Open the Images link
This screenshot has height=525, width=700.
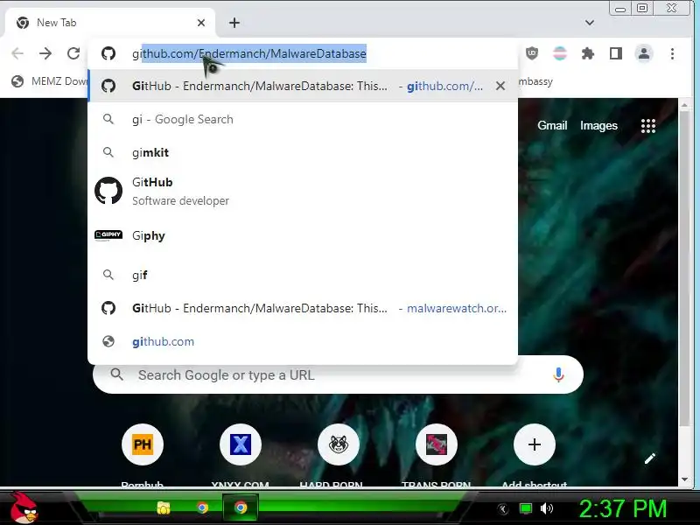tap(598, 125)
